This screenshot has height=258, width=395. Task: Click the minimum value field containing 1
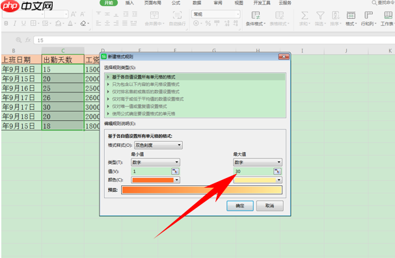151,172
